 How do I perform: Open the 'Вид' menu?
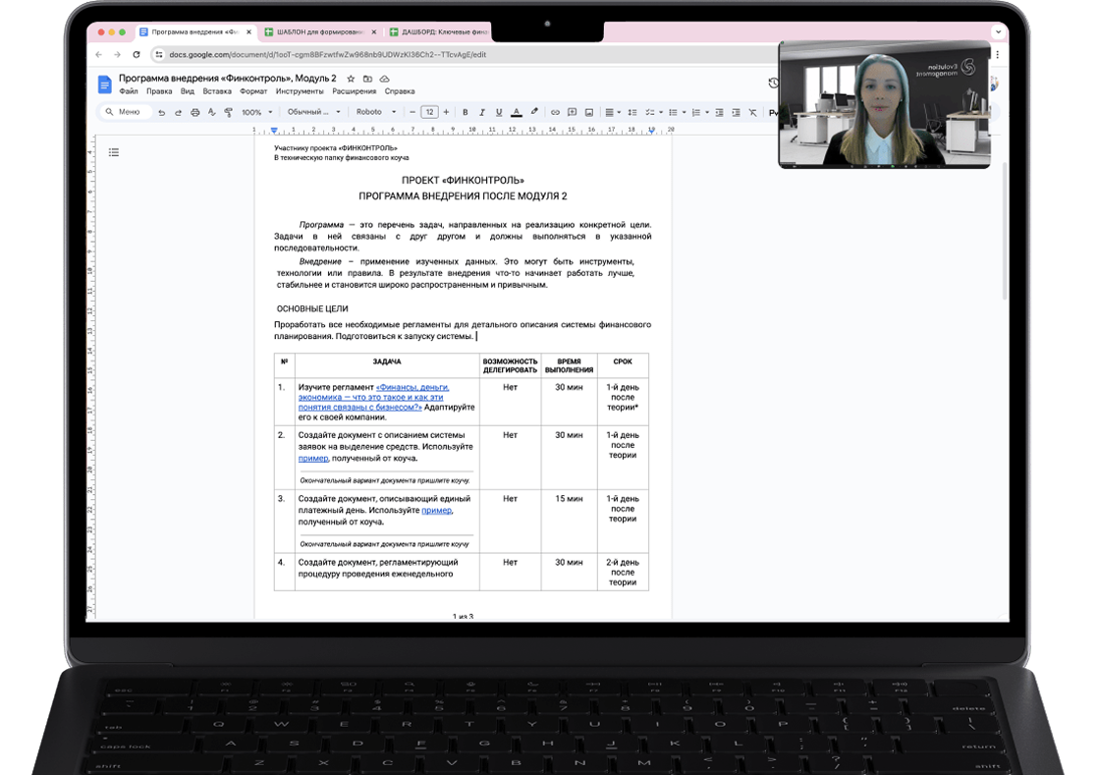click(x=187, y=91)
